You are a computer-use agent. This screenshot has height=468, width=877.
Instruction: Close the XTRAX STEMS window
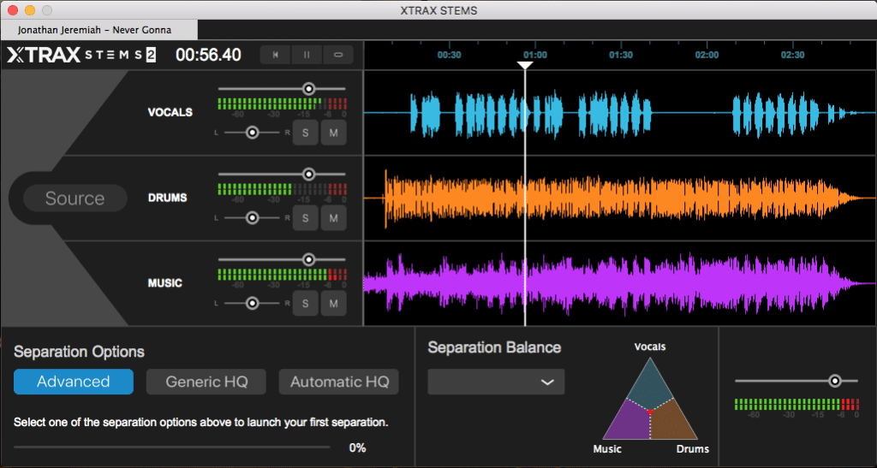coord(12,10)
